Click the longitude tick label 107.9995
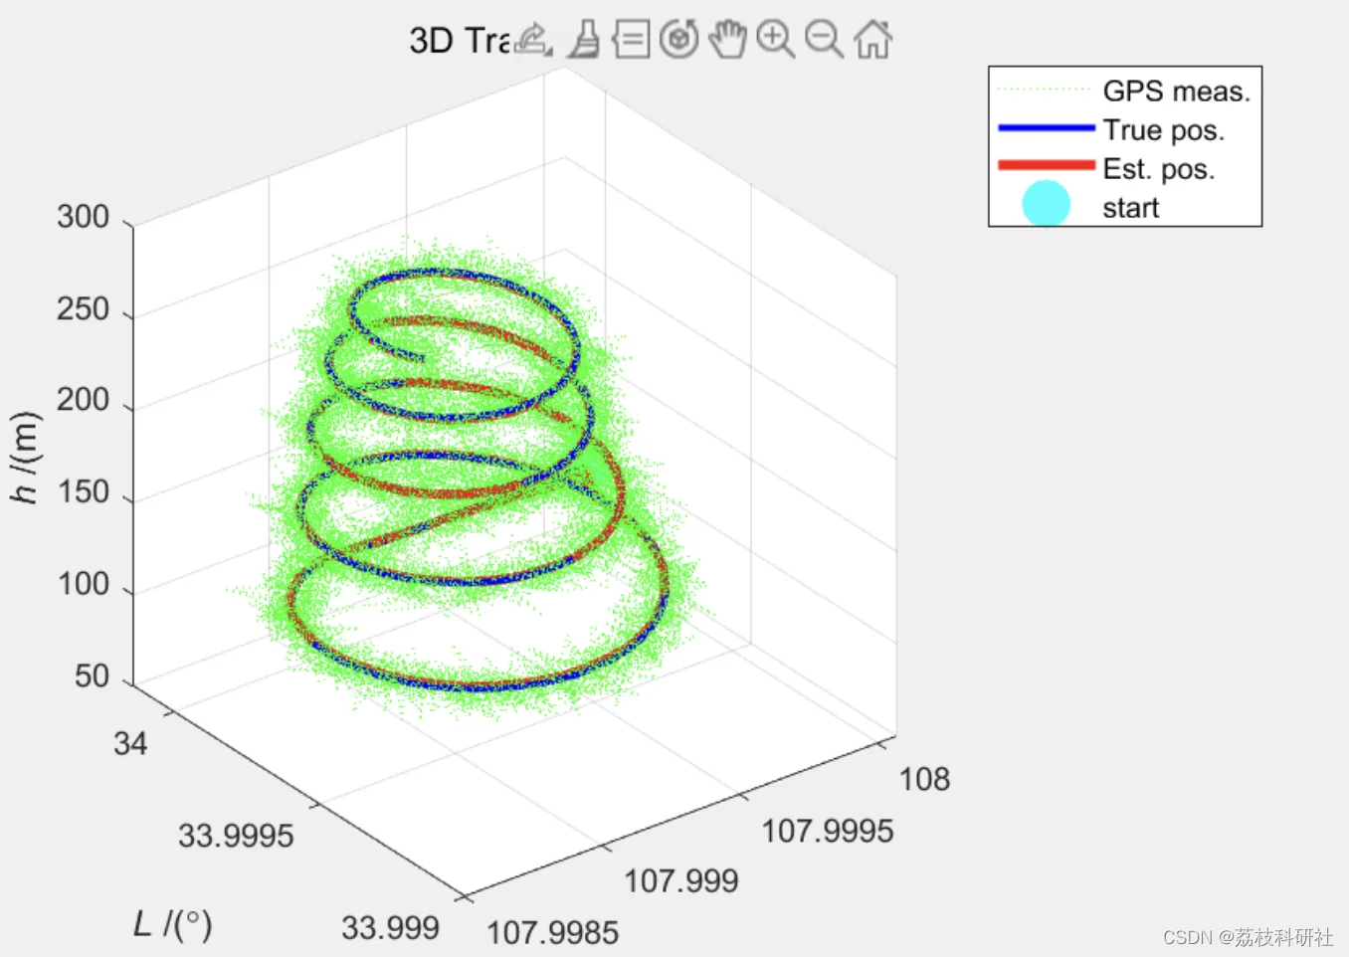 coord(828,831)
